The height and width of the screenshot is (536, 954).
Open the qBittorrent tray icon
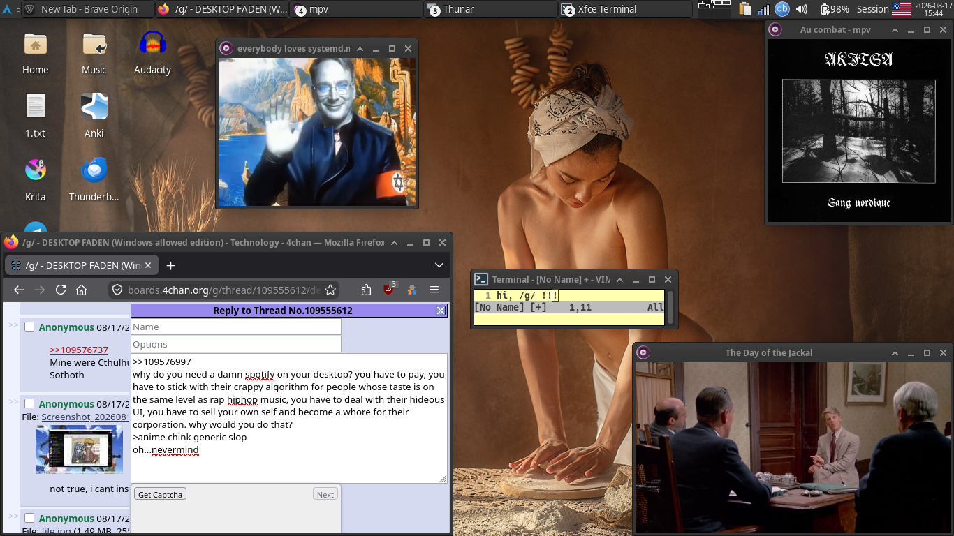point(782,9)
